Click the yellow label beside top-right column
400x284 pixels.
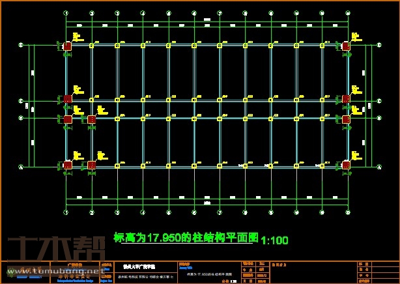click(356, 37)
